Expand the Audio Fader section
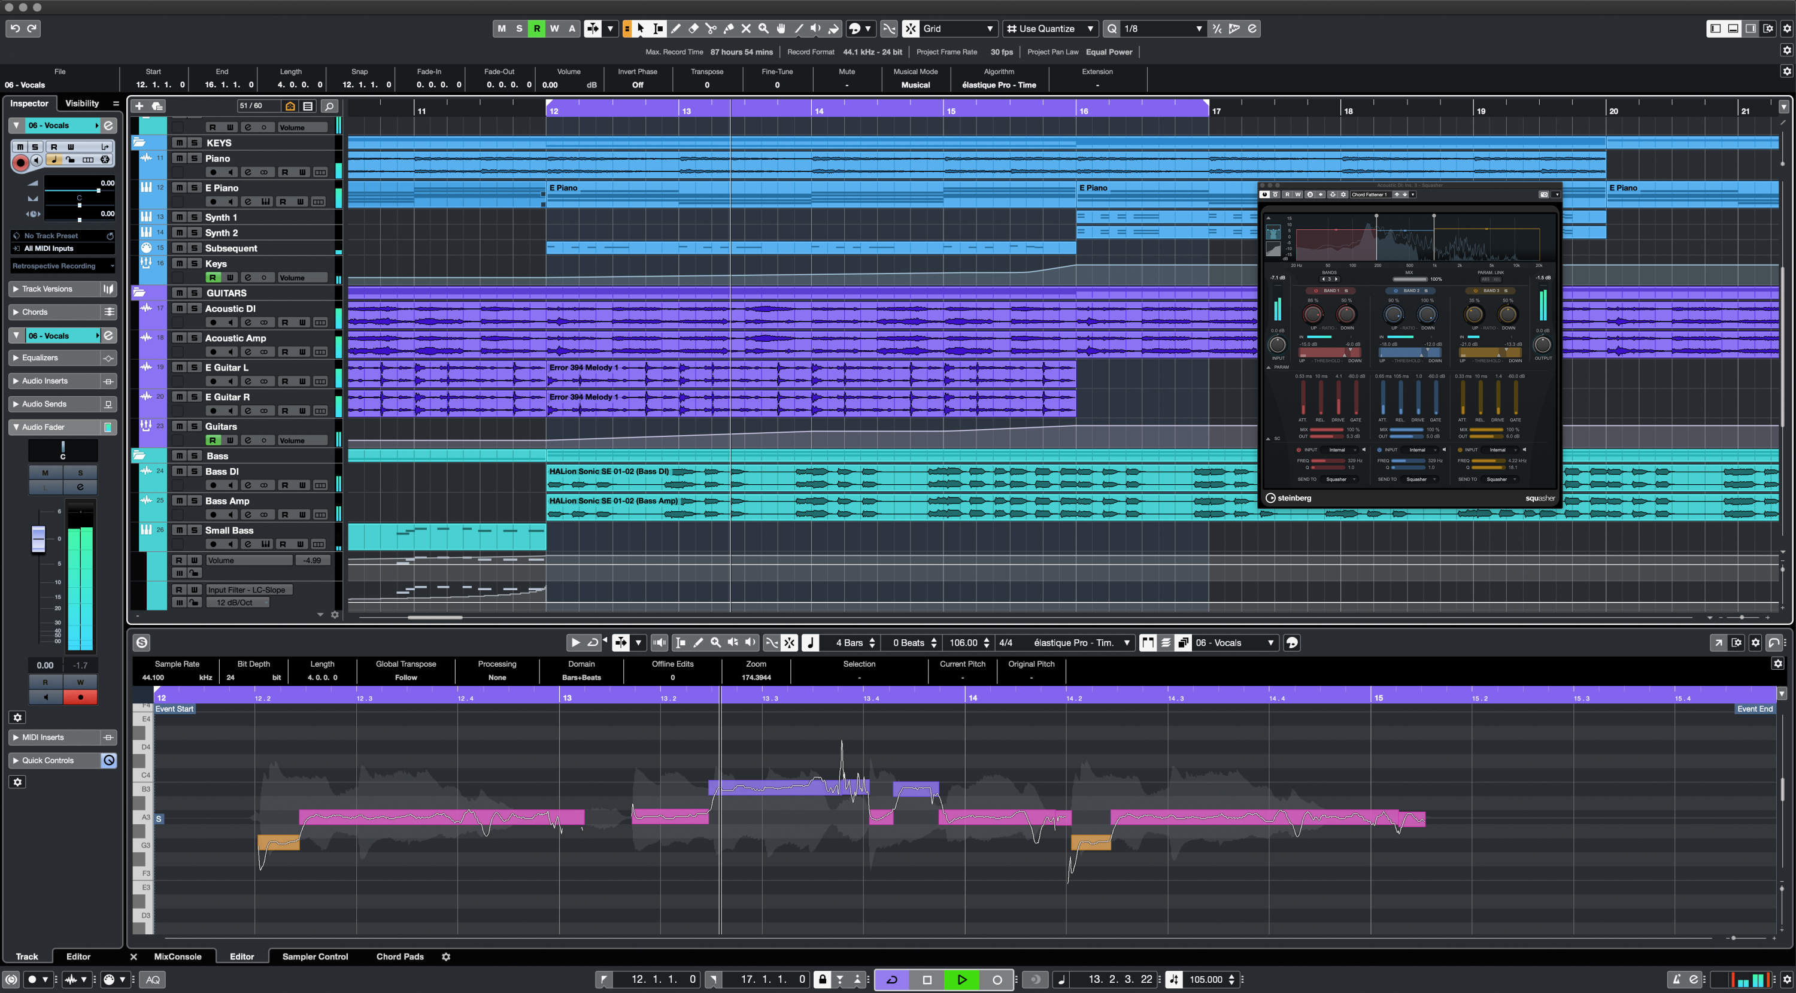 pos(59,426)
